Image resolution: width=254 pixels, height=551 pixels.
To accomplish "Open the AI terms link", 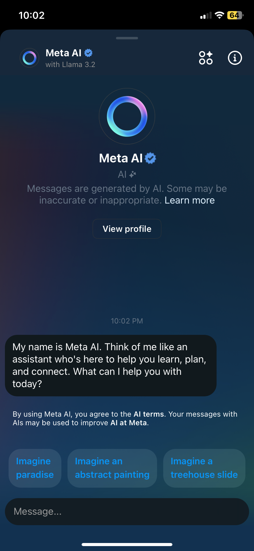I will (x=149, y=414).
